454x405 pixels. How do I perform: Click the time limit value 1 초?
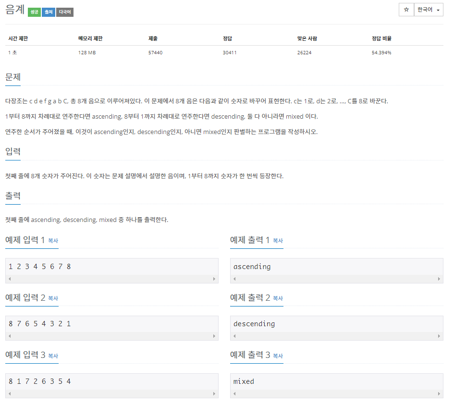pyautogui.click(x=12, y=53)
